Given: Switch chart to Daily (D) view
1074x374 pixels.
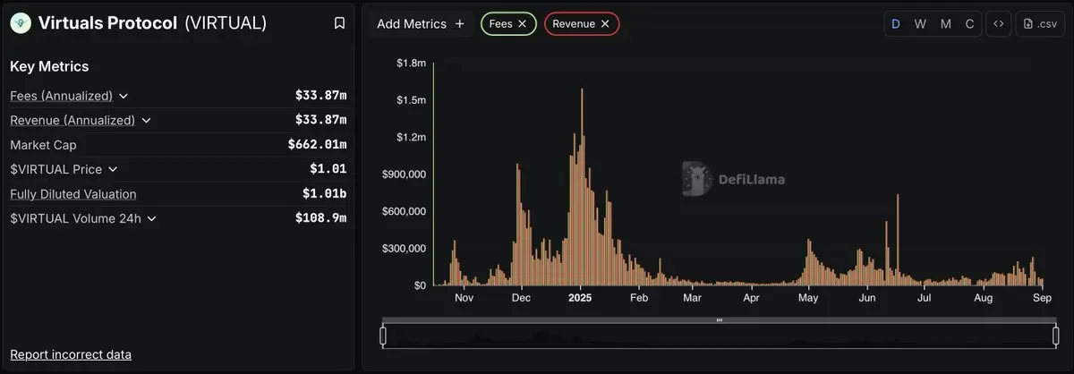Looking at the screenshot, I should 896,24.
